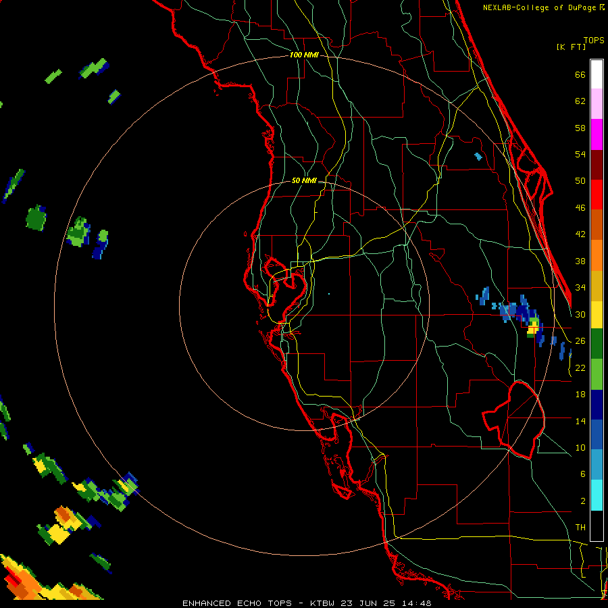Click the 26 legend value
The image size is (608, 608).
(x=580, y=341)
